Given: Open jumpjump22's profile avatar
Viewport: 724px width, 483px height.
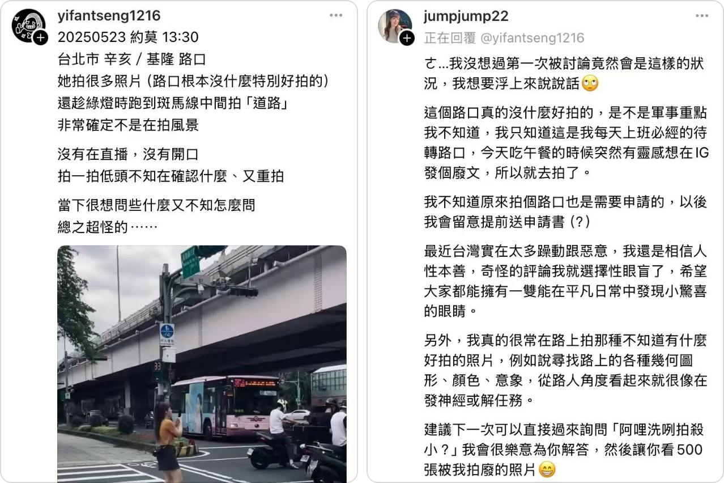Looking at the screenshot, I should [x=395, y=26].
